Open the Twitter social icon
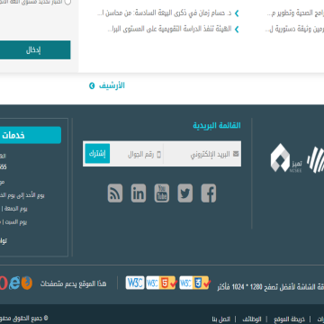The height and width of the screenshot is (324, 324). tap(185, 193)
